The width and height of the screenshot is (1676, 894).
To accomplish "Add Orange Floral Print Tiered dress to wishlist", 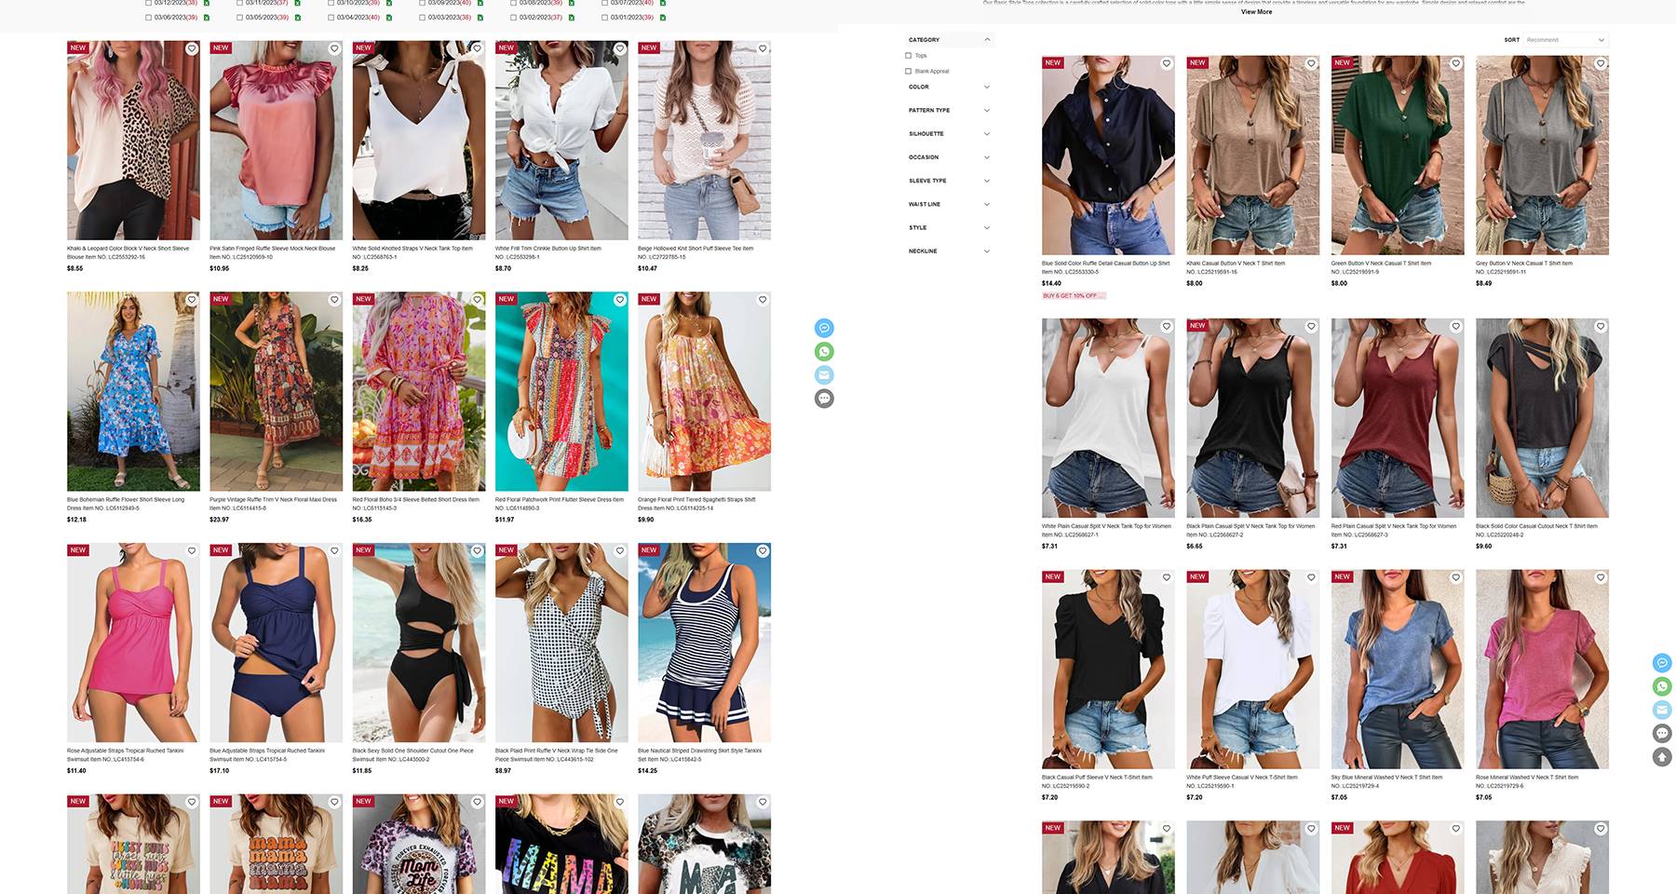I will (763, 300).
